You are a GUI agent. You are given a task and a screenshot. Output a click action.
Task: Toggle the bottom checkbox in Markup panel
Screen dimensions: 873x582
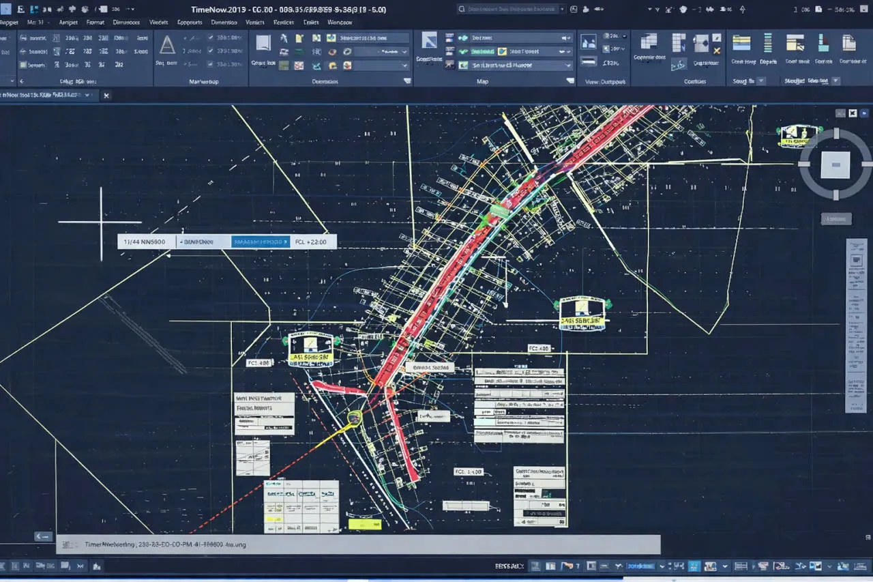(211, 64)
